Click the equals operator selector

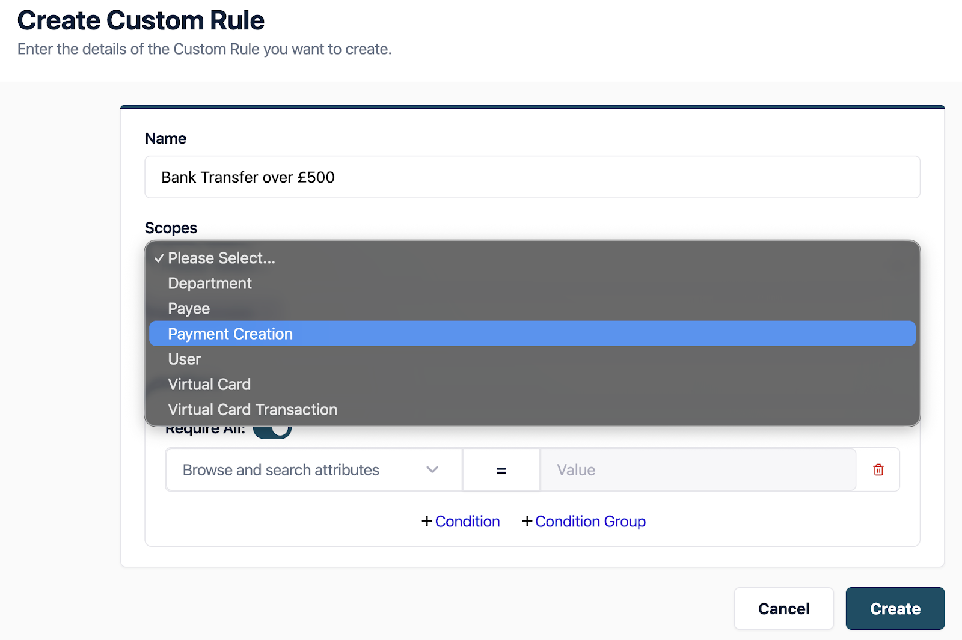tap(501, 470)
